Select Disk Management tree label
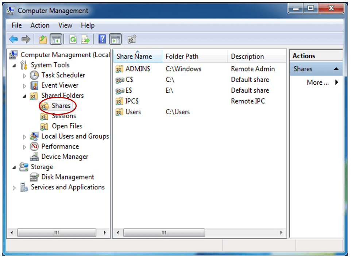This screenshot has width=351, height=258. (68, 177)
